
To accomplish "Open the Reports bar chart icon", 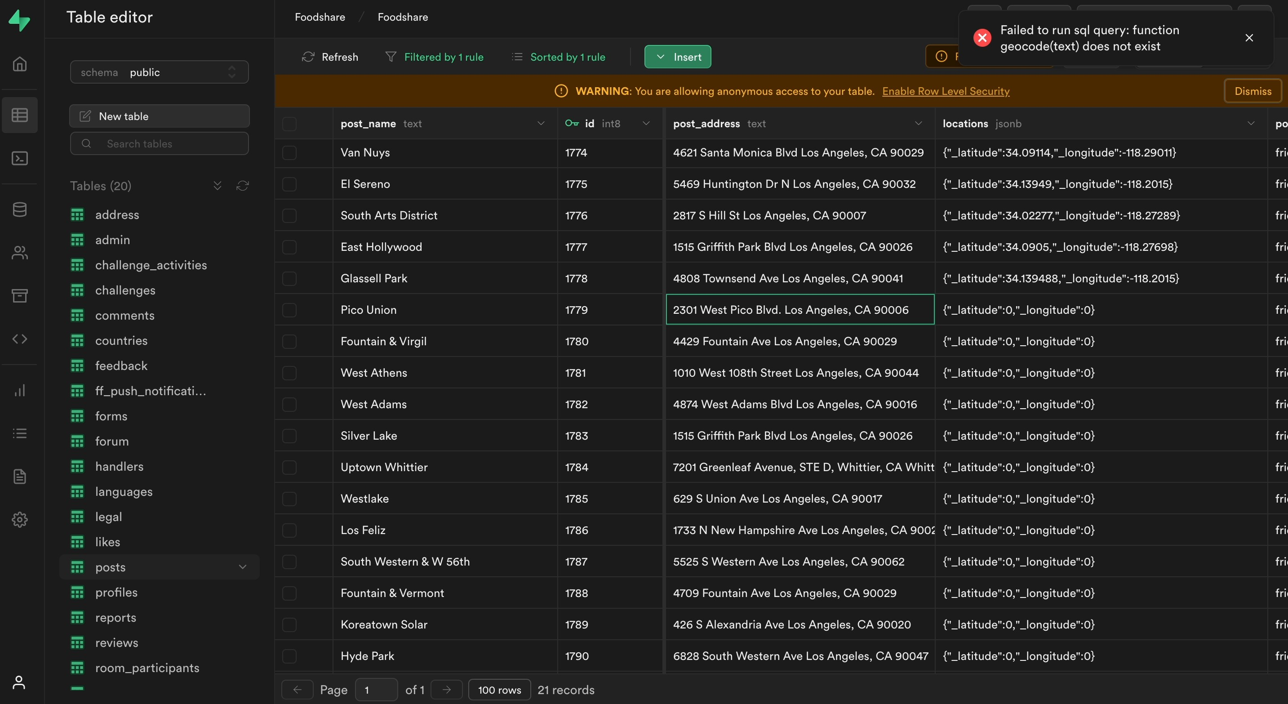I will click(19, 390).
